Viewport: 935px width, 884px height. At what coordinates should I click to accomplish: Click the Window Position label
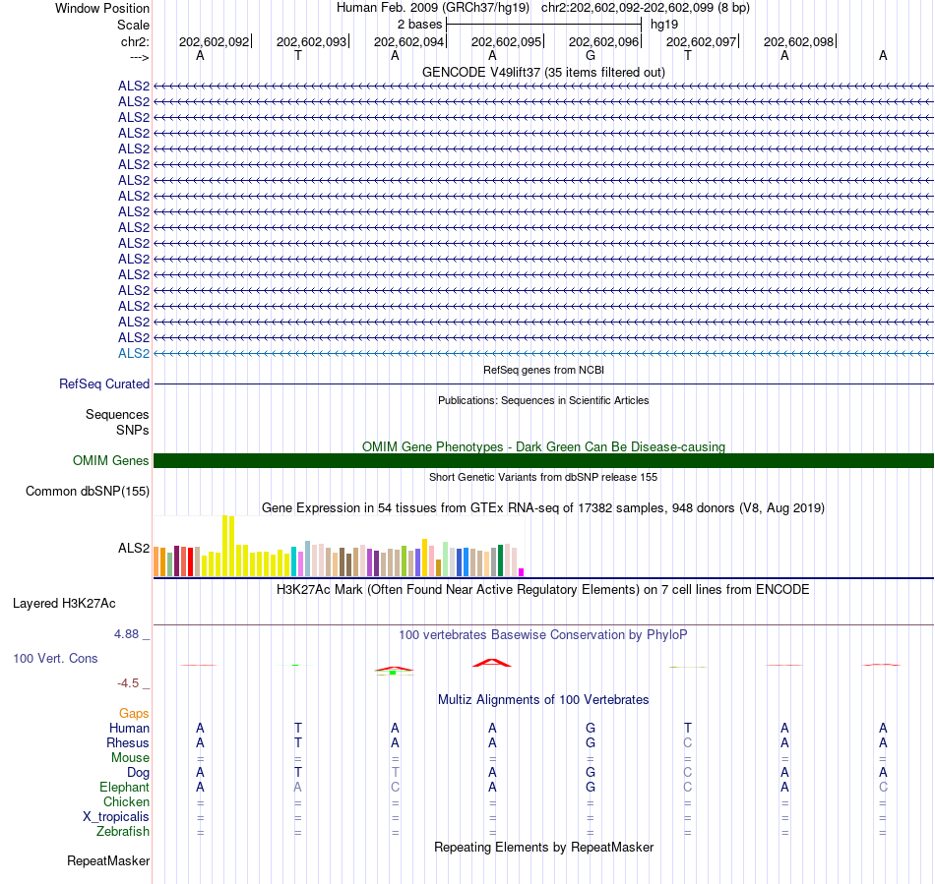coord(102,8)
